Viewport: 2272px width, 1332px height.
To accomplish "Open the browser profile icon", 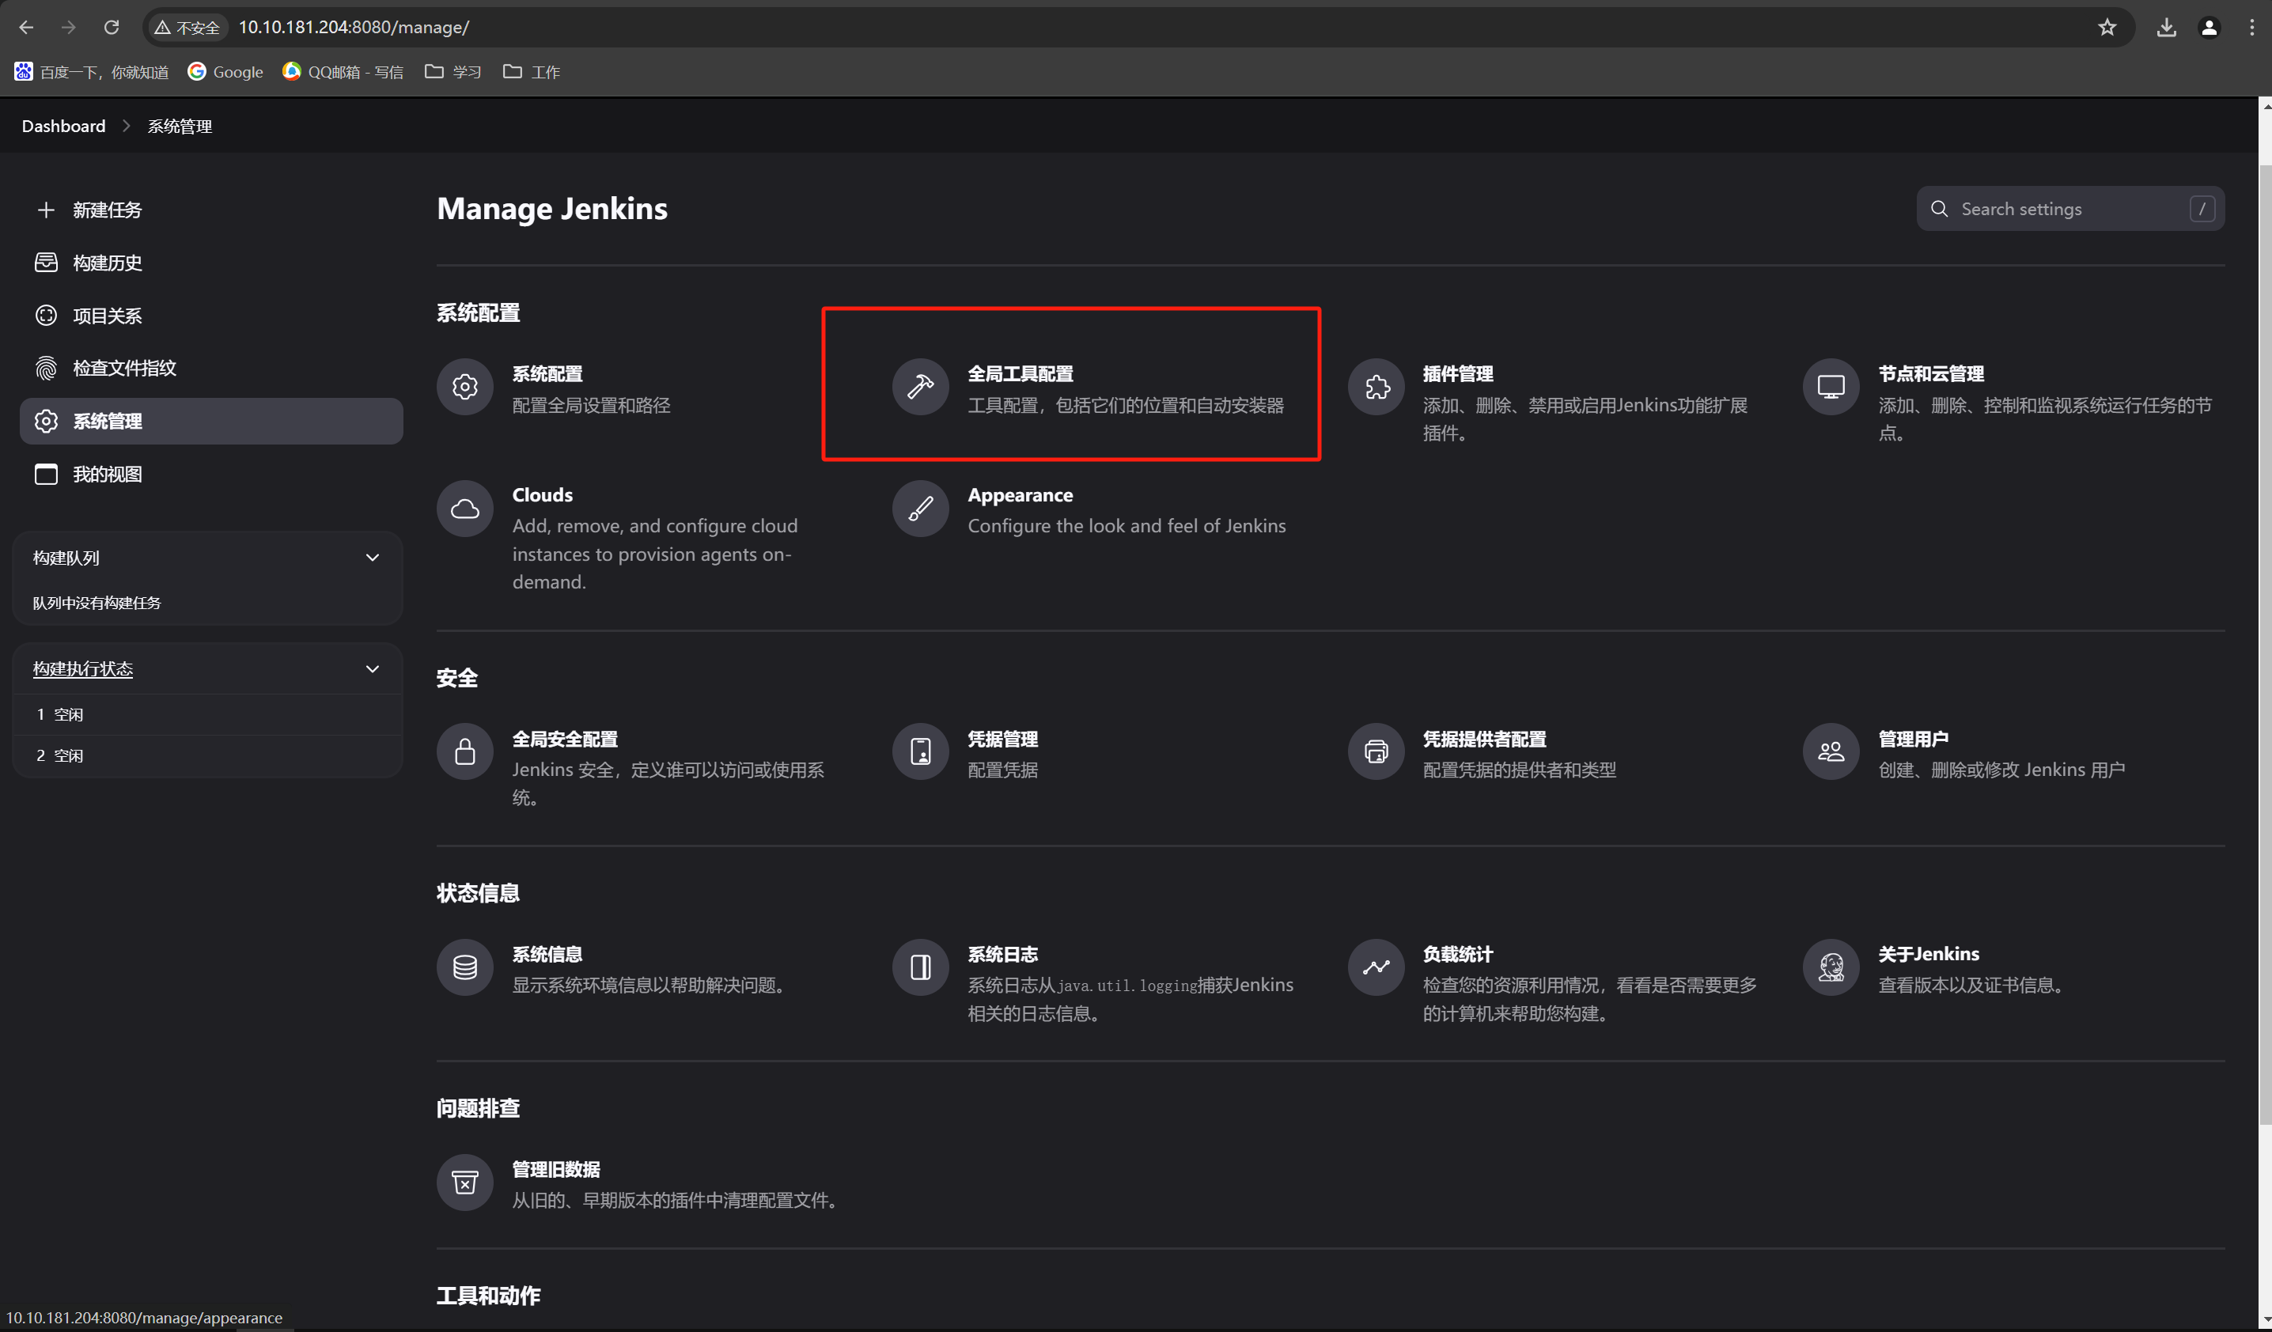I will click(x=2209, y=27).
